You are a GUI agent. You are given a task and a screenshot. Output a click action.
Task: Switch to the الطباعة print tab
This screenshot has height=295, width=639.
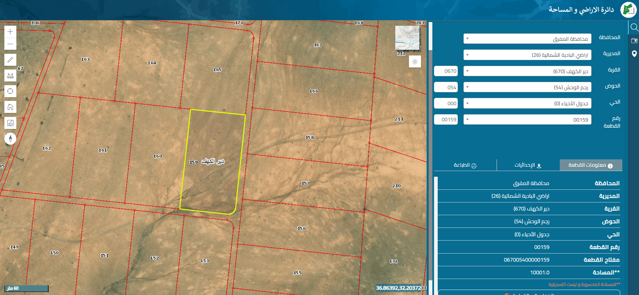[465, 165]
